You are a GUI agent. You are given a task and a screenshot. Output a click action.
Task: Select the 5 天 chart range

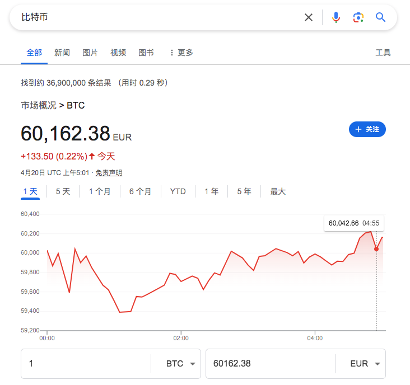click(x=63, y=191)
